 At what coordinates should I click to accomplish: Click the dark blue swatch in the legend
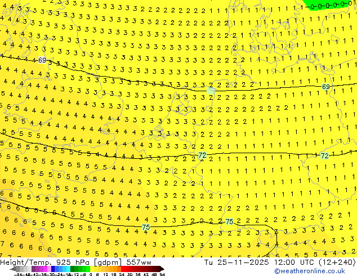(x=53, y=269)
